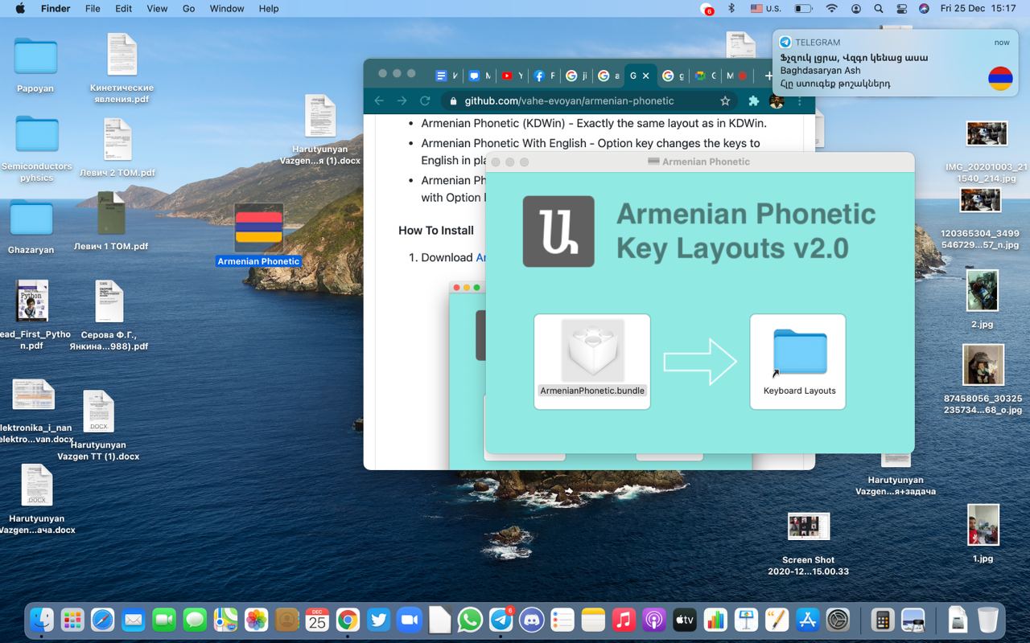
Task: Switch to Google Docs tab in Chrome
Action: [x=447, y=76]
